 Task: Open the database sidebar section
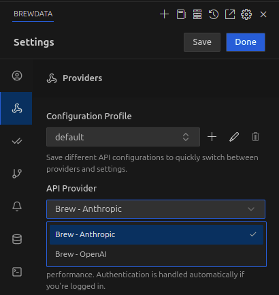click(17, 239)
